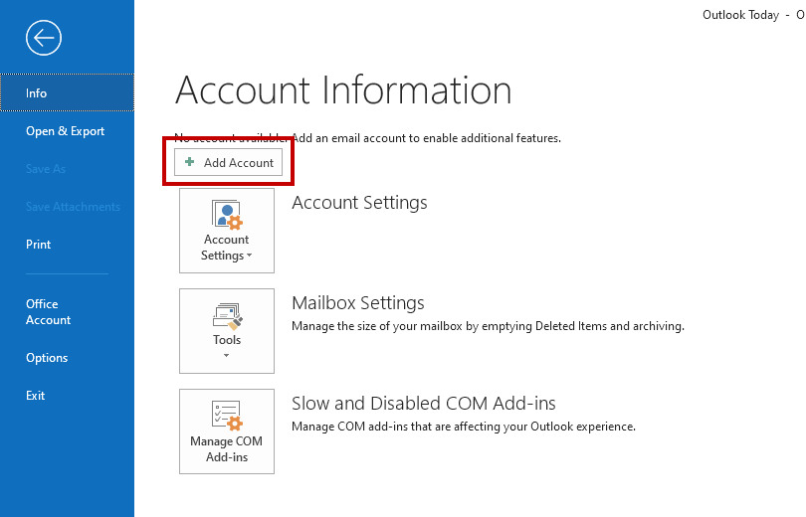This screenshot has width=806, height=517.
Task: Click Exit to quit Outlook
Action: [x=36, y=396]
